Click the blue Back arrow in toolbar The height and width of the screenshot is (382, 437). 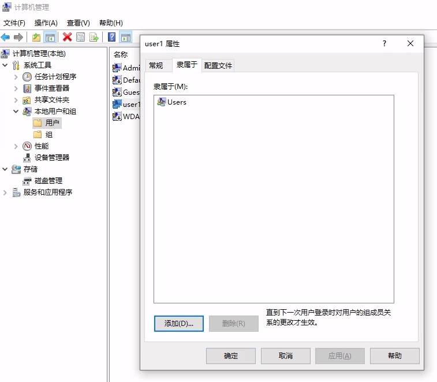coord(5,38)
